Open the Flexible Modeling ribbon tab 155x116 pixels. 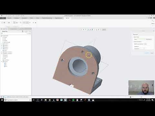tap(47, 18)
